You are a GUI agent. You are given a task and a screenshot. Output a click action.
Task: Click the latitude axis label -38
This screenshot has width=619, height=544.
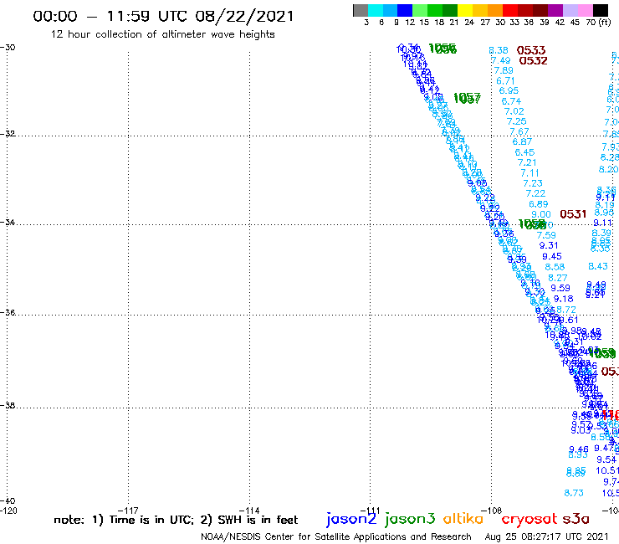tap(8, 406)
